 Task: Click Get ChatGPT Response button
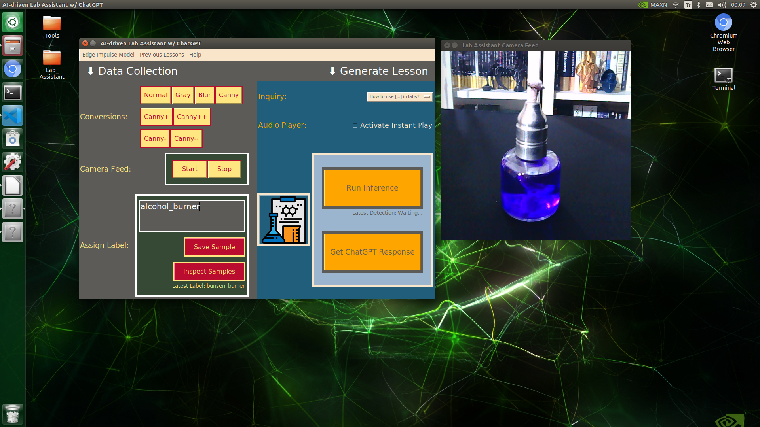372,252
